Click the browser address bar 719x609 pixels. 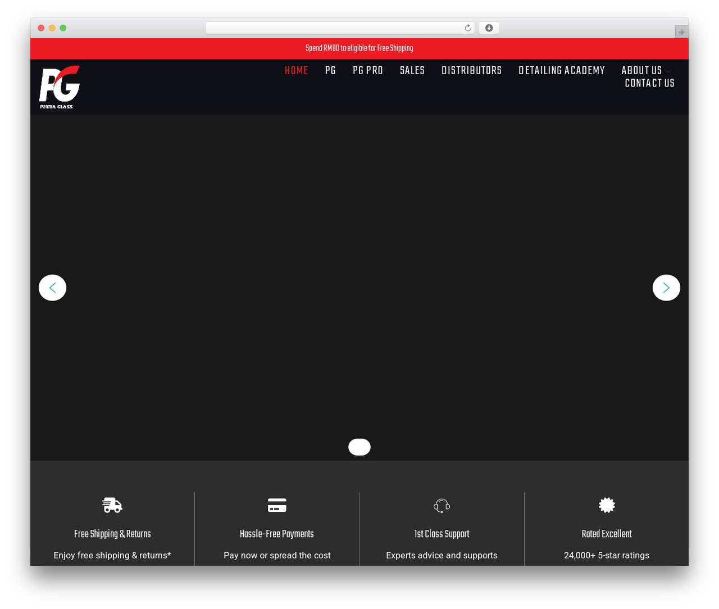[340, 28]
